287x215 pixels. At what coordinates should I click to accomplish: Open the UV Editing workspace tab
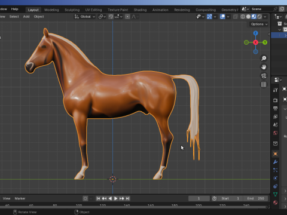[x=93, y=10]
